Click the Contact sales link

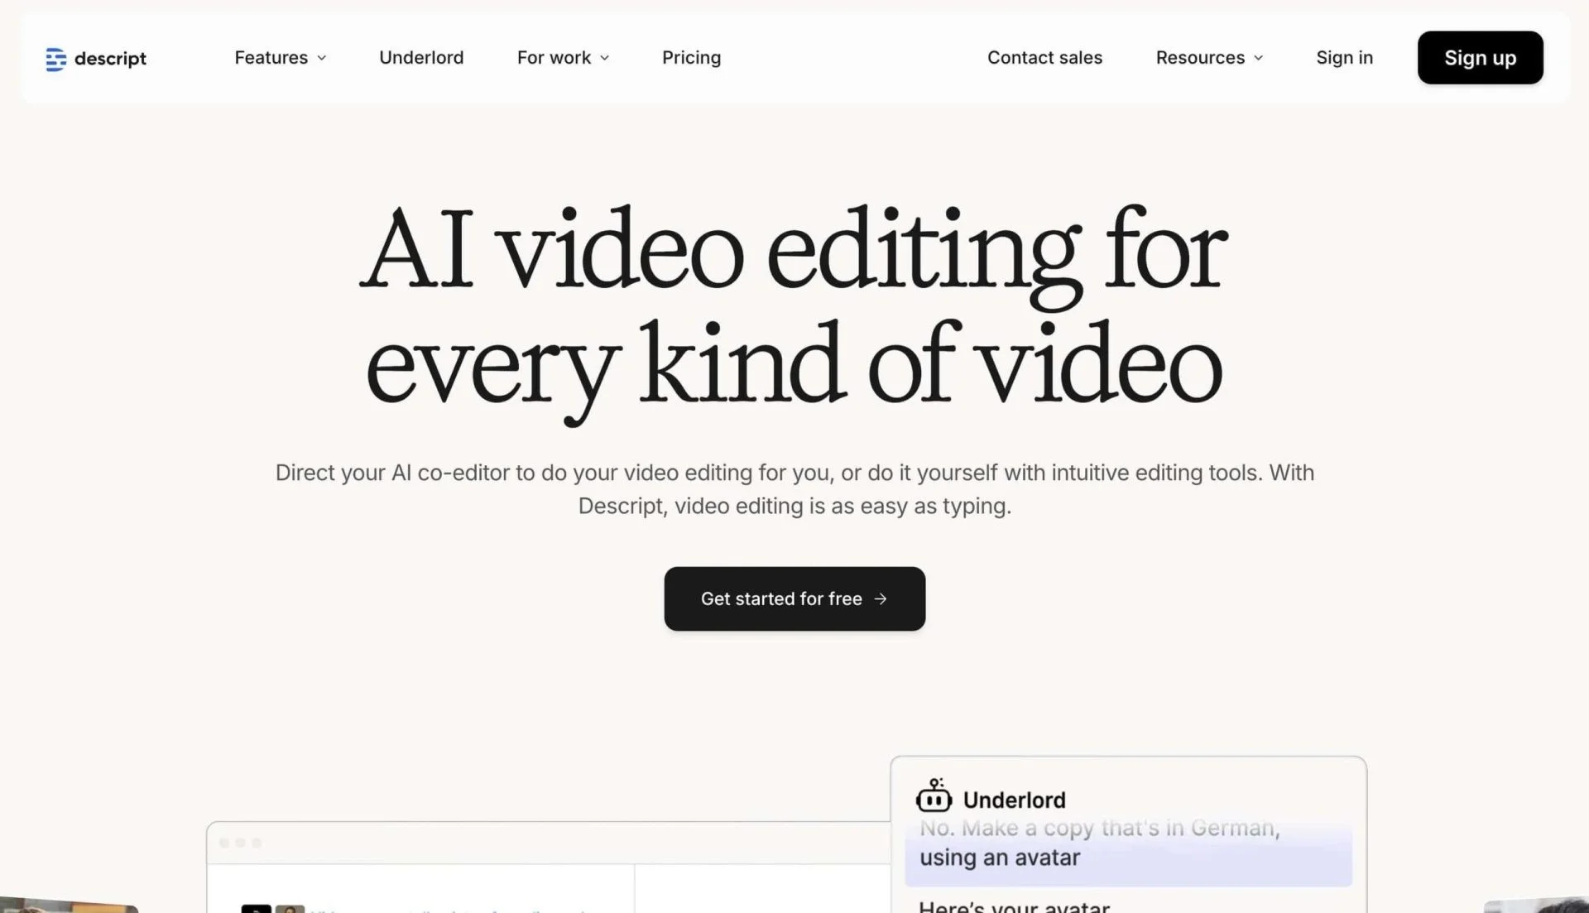pyautogui.click(x=1044, y=58)
